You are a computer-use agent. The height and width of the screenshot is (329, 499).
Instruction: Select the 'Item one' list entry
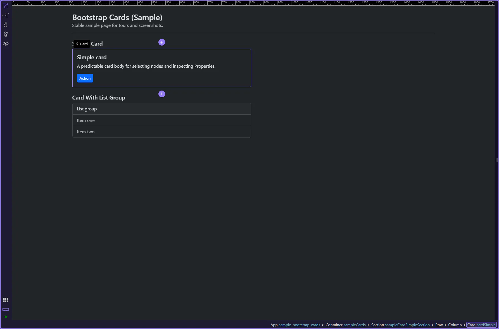(x=86, y=120)
